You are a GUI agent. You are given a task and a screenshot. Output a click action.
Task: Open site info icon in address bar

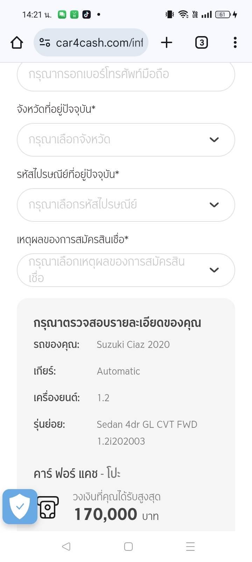45,43
